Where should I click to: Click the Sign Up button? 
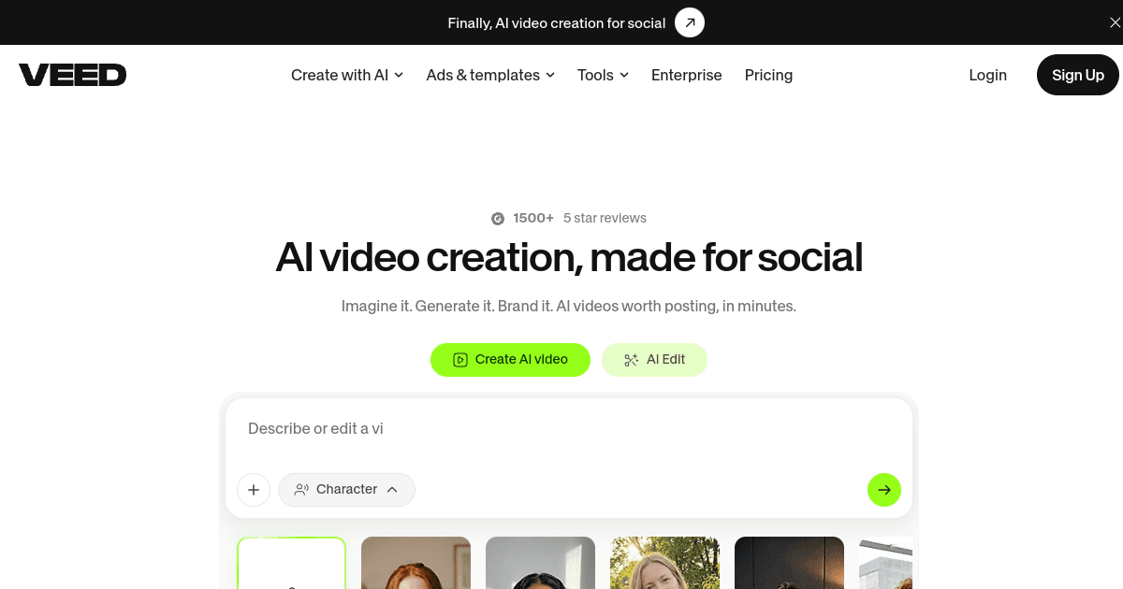pyautogui.click(x=1078, y=75)
